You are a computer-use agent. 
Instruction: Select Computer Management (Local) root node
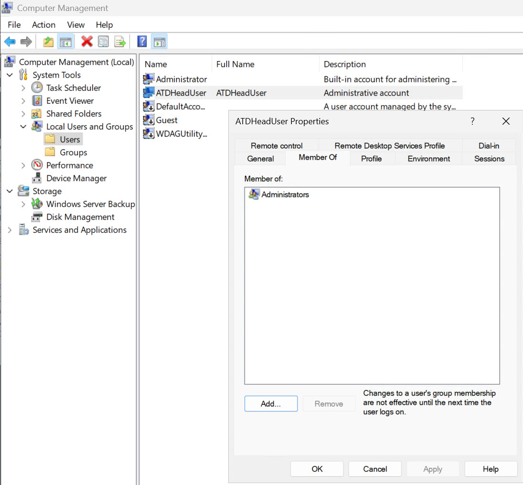(69, 62)
